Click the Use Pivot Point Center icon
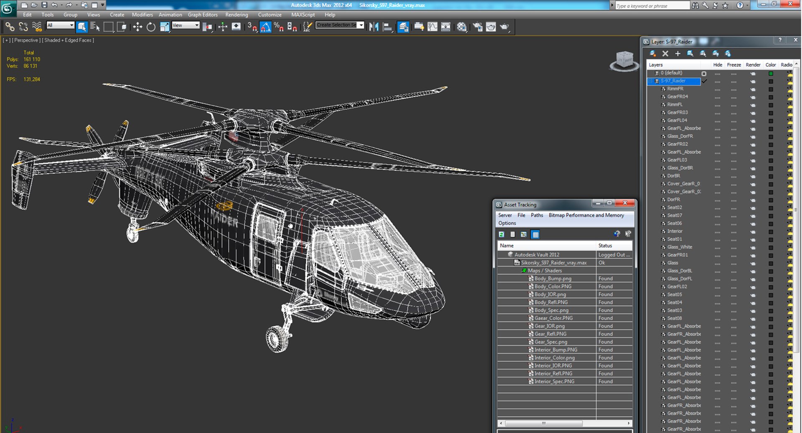Viewport: 802px width, 433px height. pos(207,27)
